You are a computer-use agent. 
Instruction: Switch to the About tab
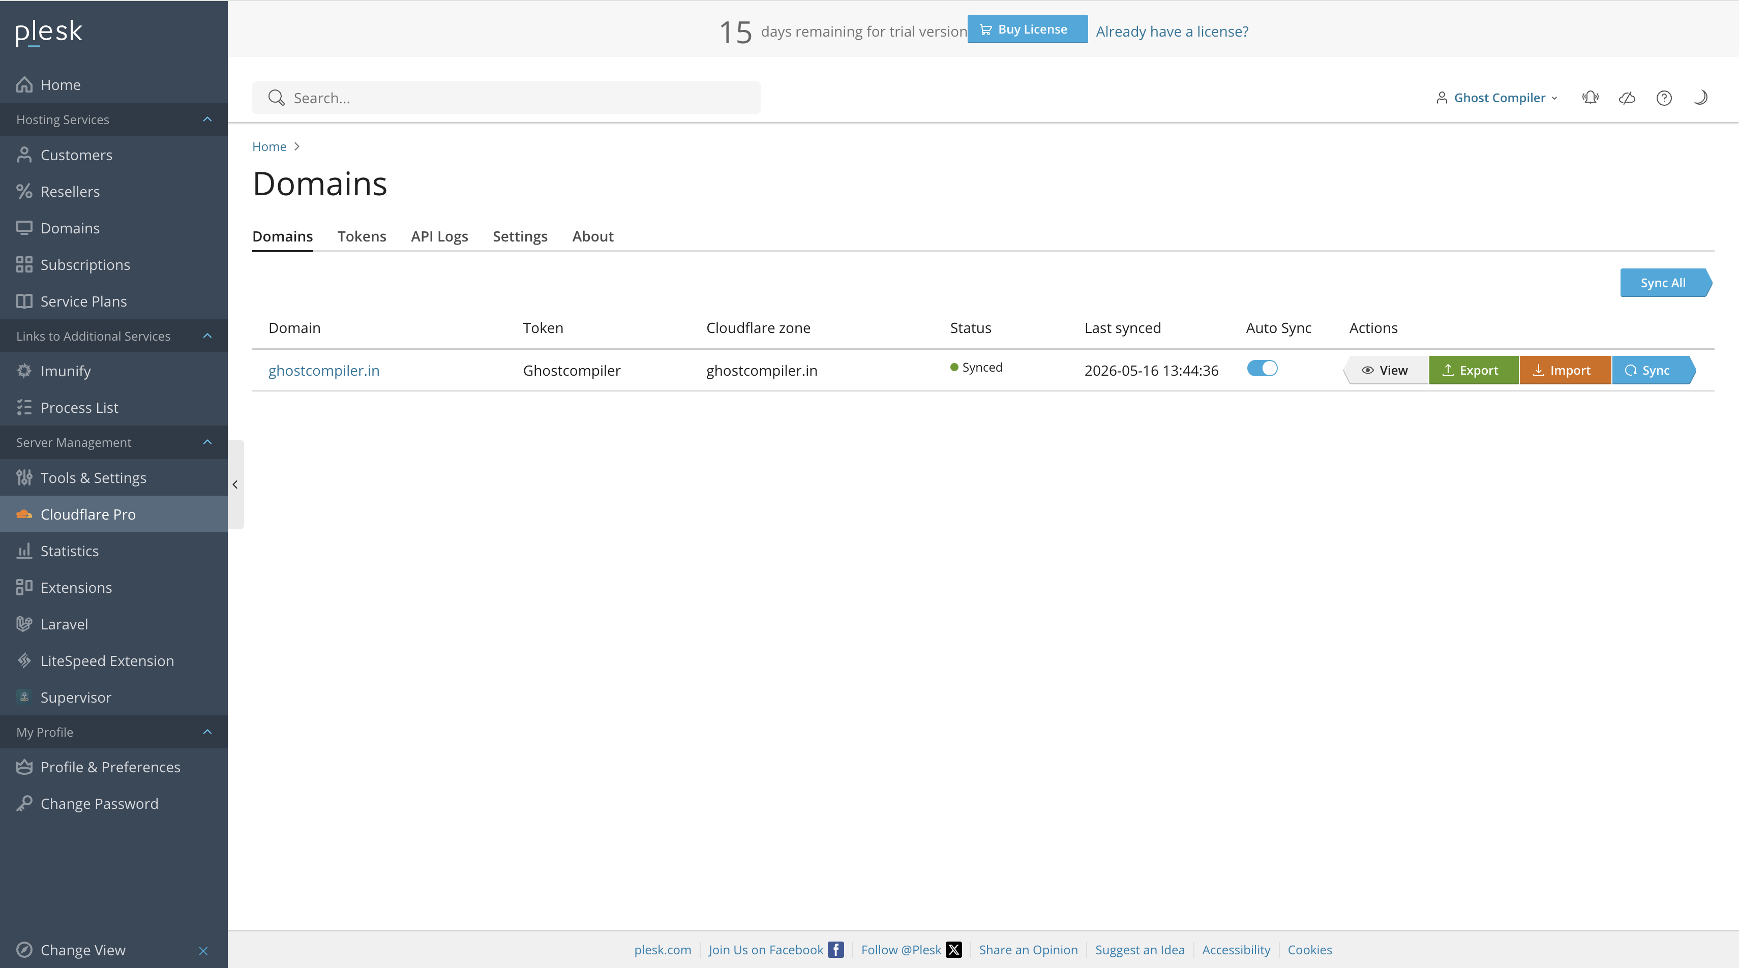(x=593, y=236)
